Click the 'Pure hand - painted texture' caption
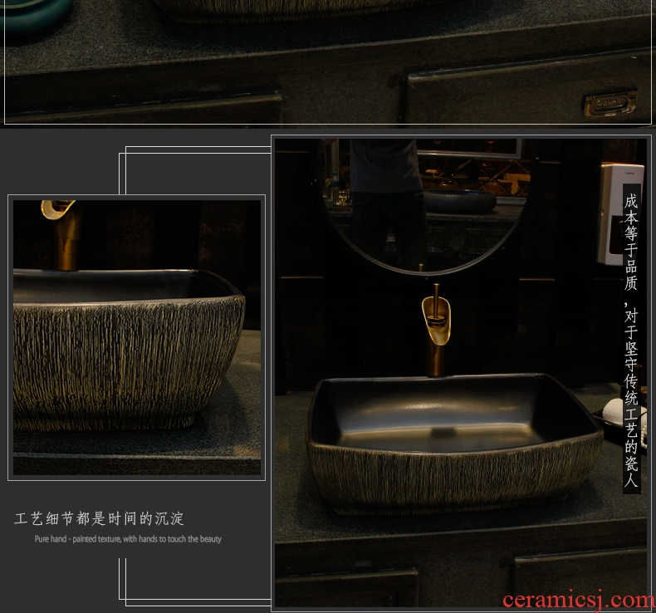This screenshot has height=613, width=656. pyautogui.click(x=128, y=539)
